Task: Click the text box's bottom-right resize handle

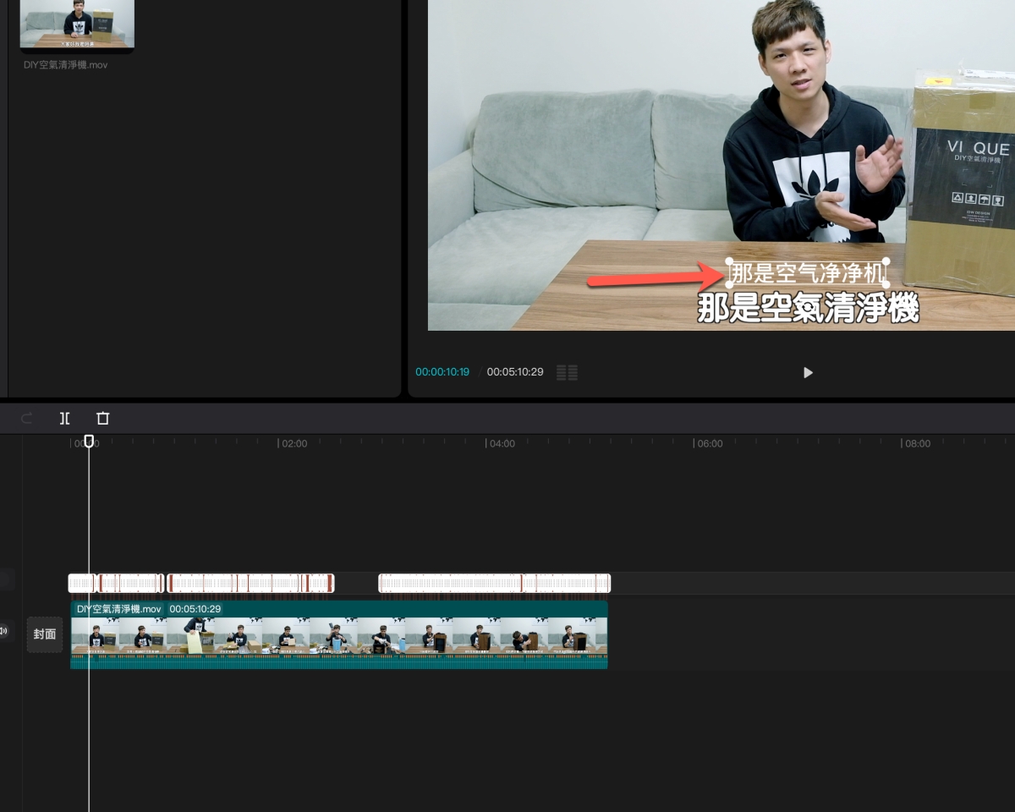Action: coord(886,285)
